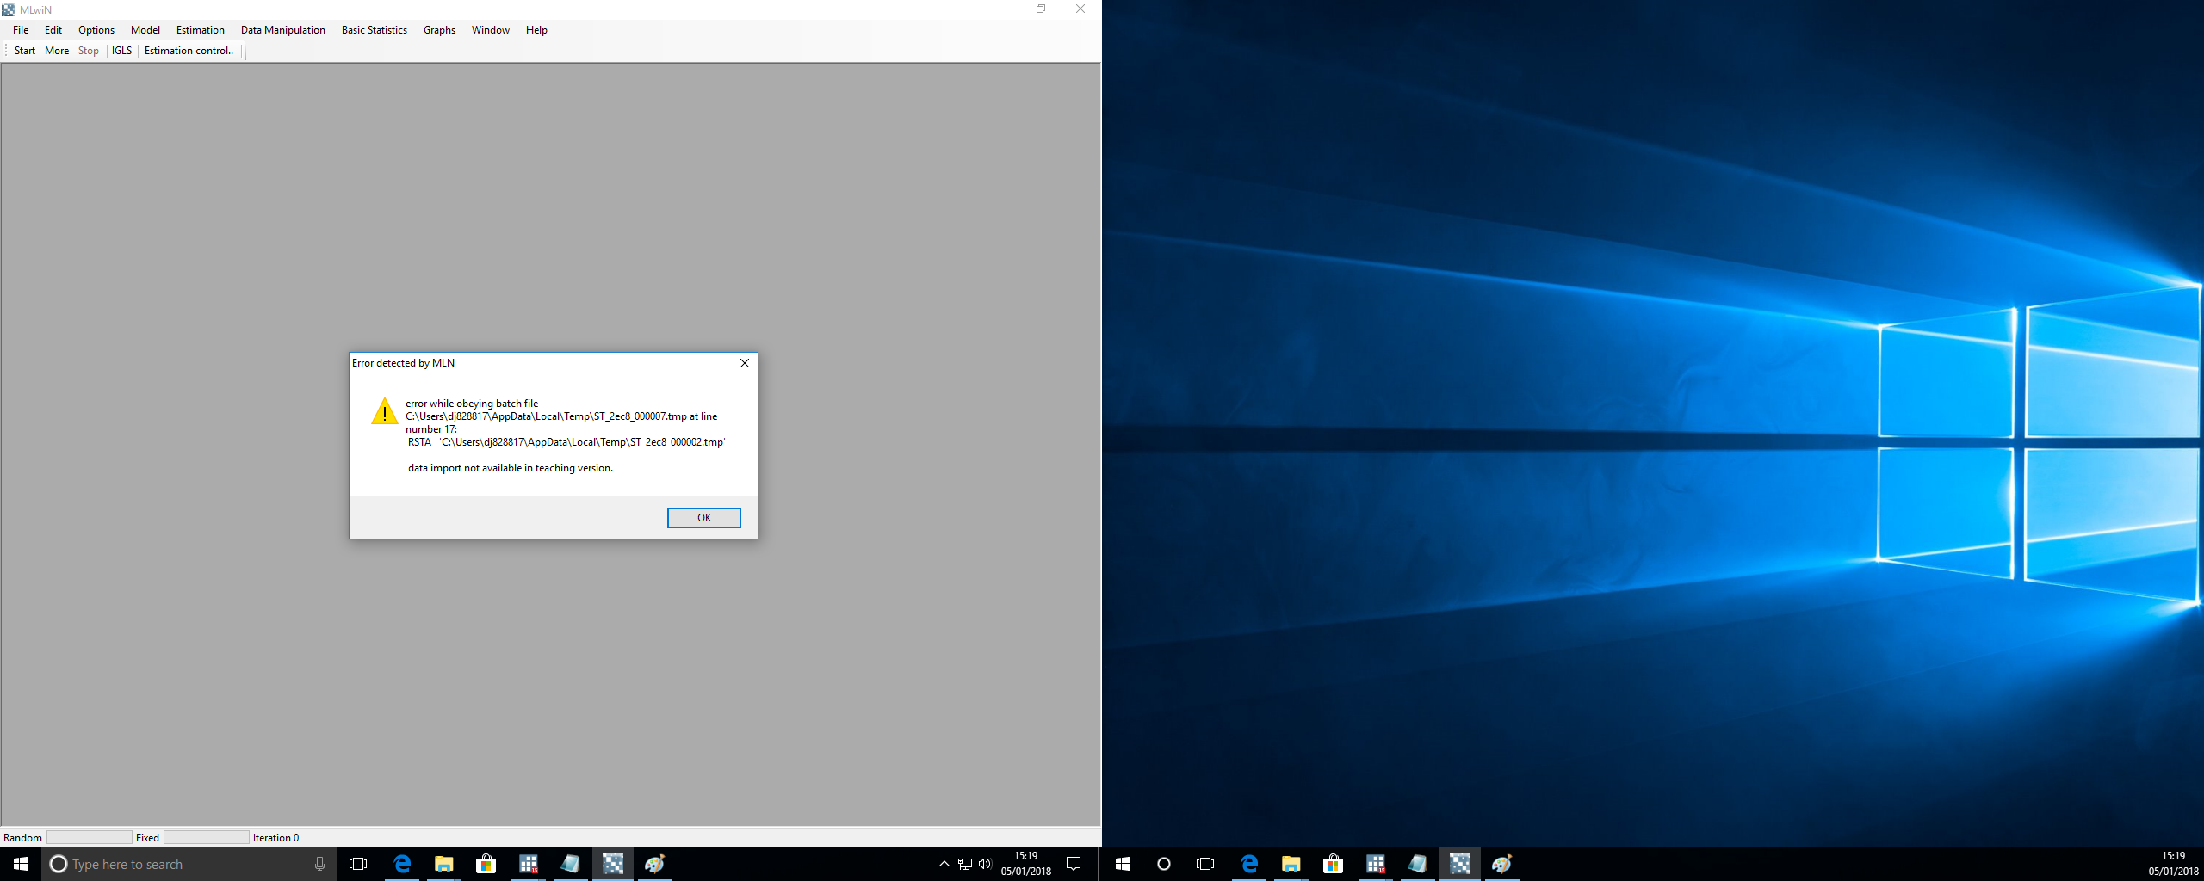Open the Action Center notifications icon

click(x=1074, y=864)
